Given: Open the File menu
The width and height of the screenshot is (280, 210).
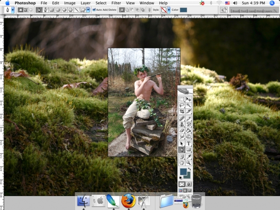Looking at the screenshot, I should pyautogui.click(x=44, y=3).
